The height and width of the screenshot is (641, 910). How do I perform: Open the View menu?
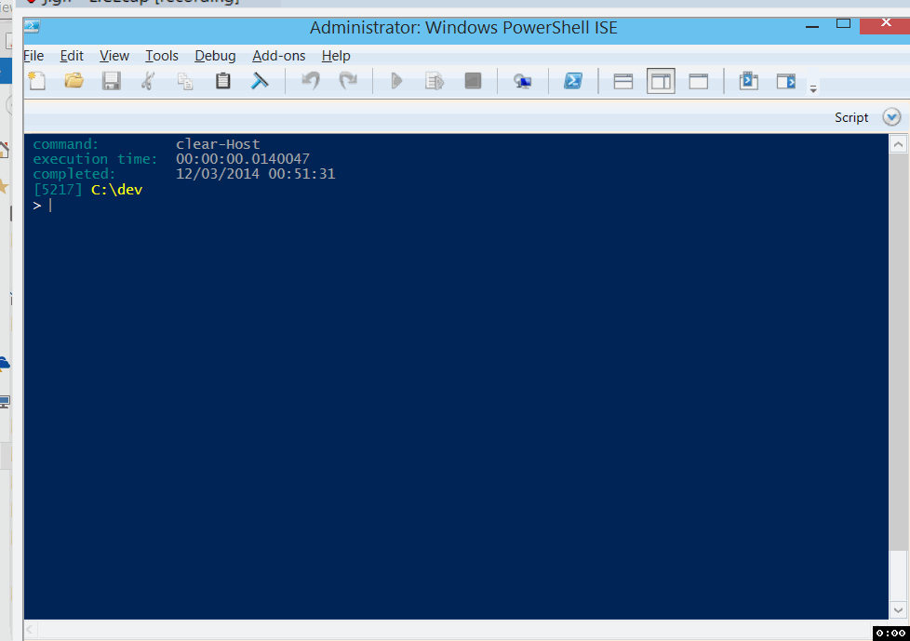114,56
